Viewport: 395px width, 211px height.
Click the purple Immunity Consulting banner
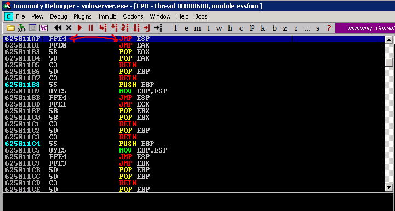365,28
